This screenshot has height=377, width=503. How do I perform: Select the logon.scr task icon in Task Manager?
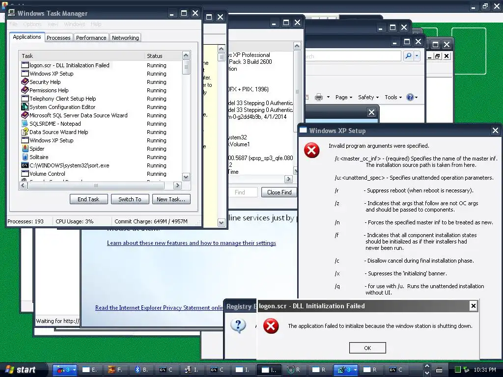tap(25, 65)
